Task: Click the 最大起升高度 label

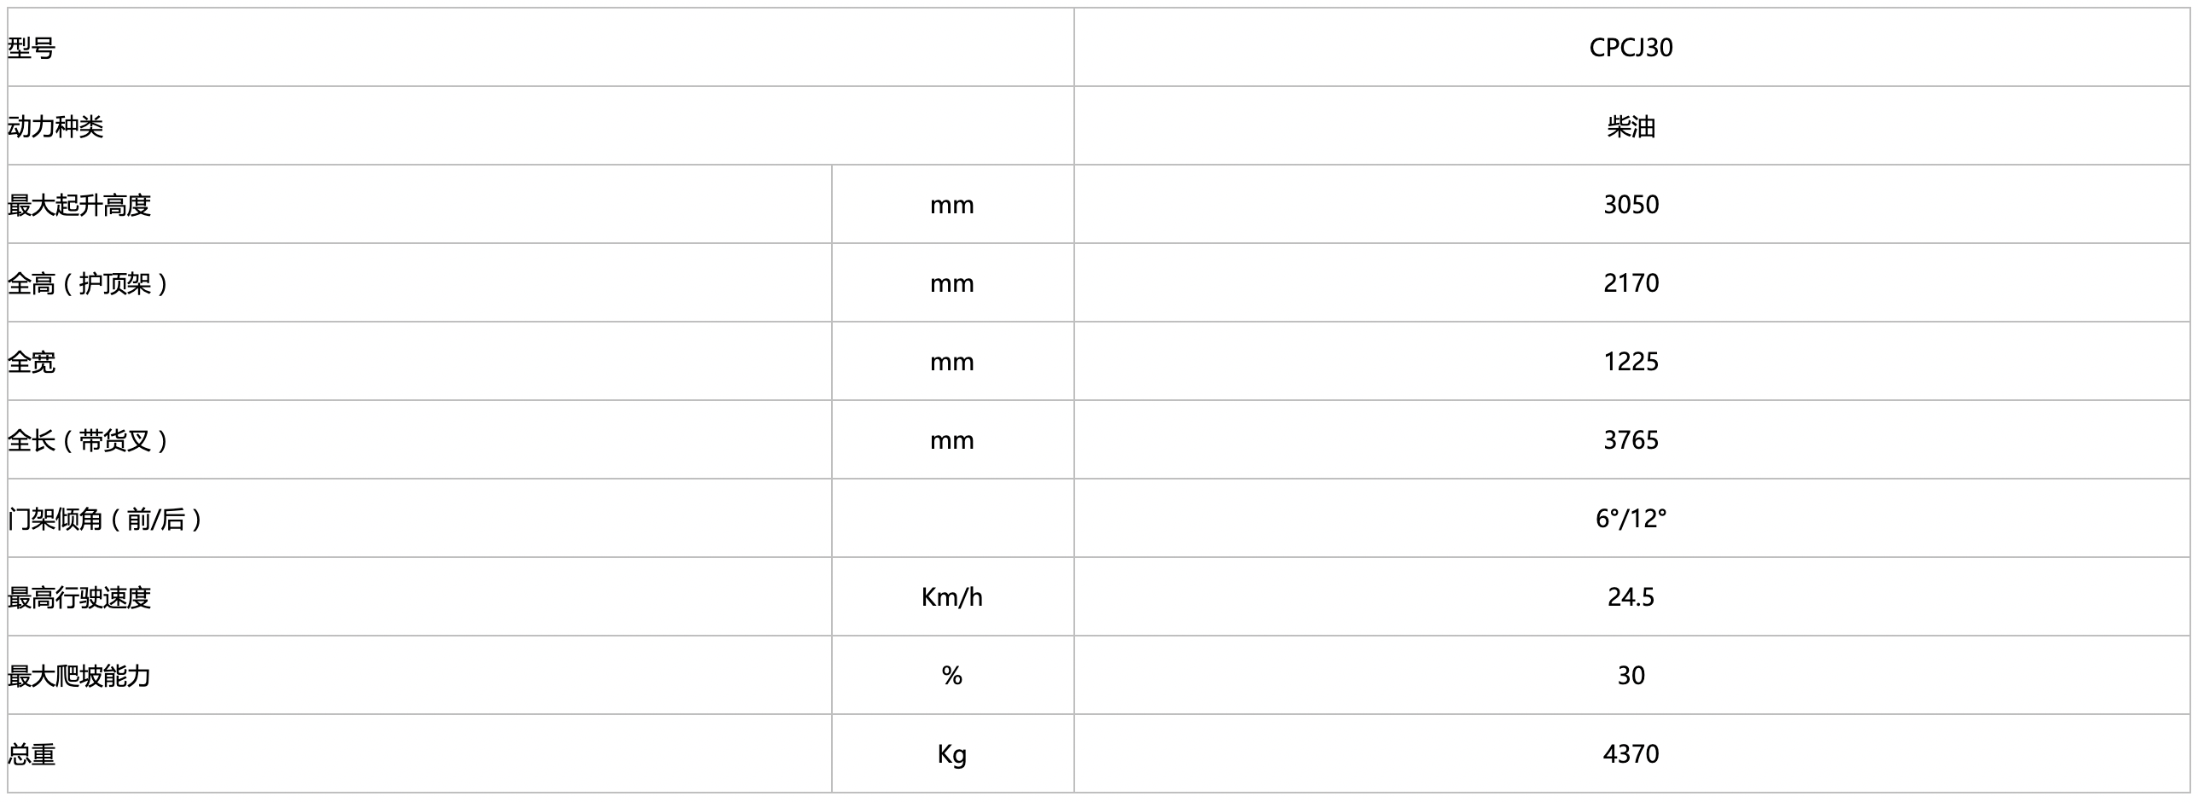Action: coord(79,205)
